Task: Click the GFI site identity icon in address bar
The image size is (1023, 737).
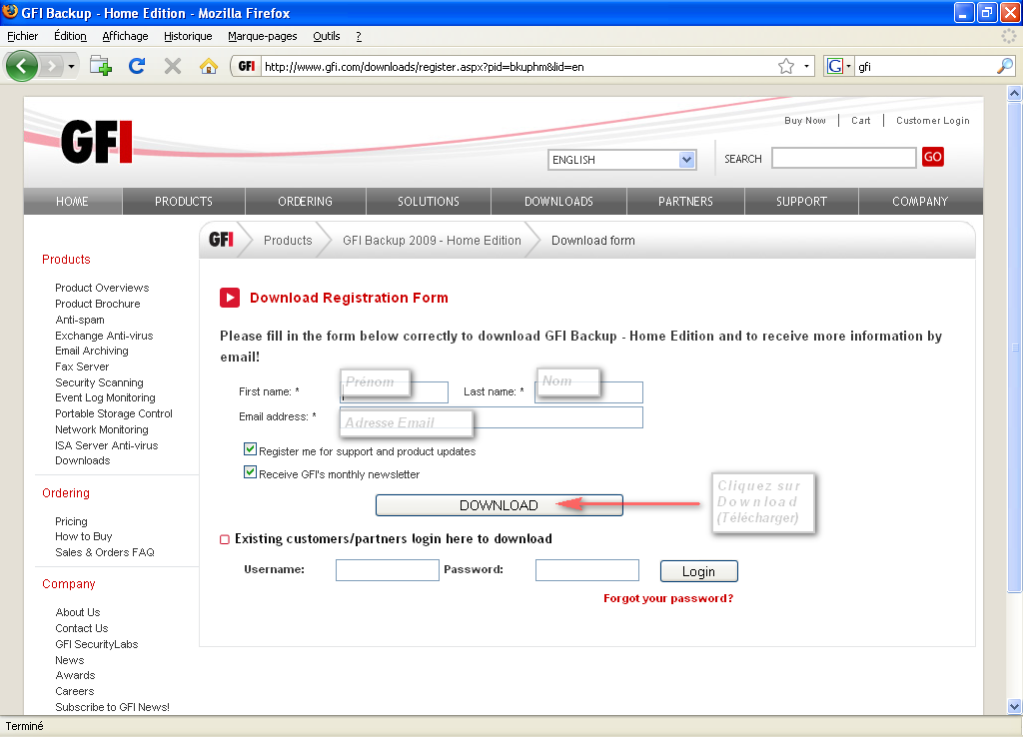Action: pos(247,66)
